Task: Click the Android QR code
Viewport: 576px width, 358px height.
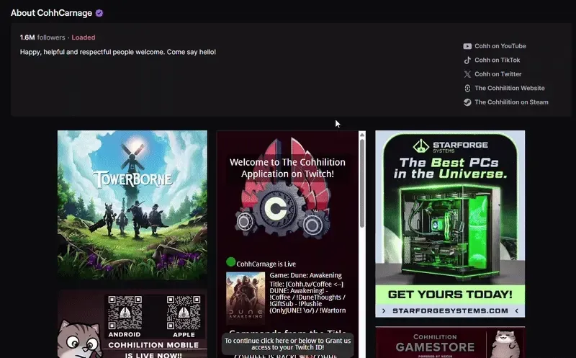Action: [125, 313]
